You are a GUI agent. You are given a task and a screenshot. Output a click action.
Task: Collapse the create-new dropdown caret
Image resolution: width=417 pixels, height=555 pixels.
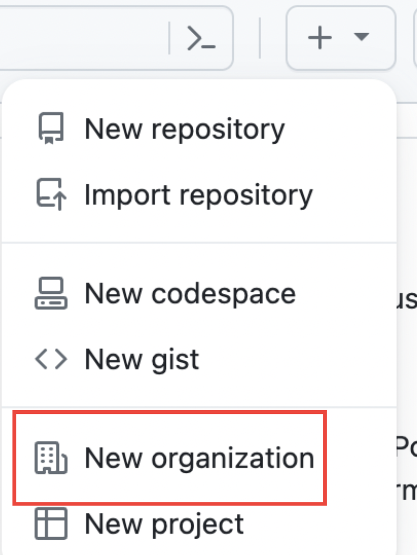[x=361, y=36]
